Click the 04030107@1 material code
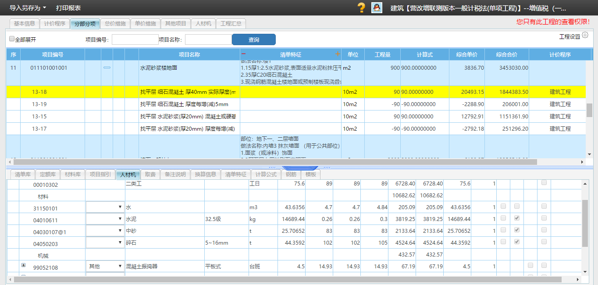This screenshot has height=285, width=598. [50, 232]
